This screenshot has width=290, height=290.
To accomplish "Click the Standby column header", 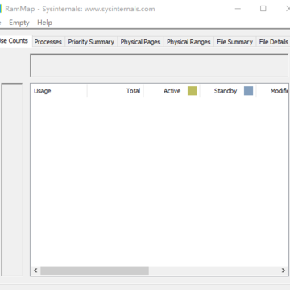I will pos(228,91).
